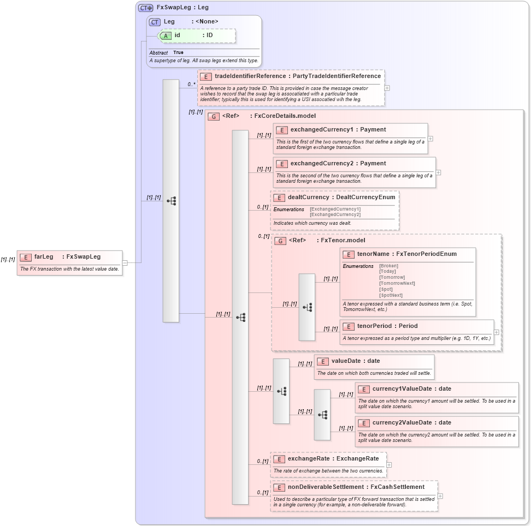
Task: Select the E icon of dealtCurrency
Action: [278, 197]
